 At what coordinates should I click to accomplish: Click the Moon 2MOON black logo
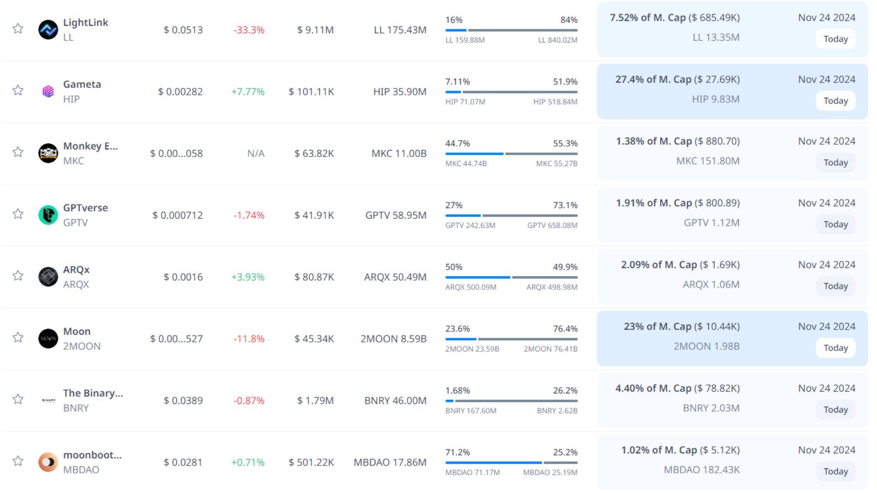click(48, 339)
